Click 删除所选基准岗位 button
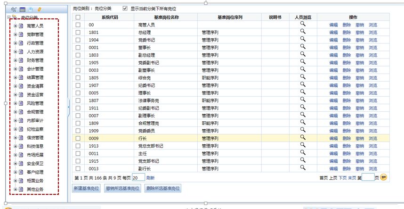Screen dimensions: 404x209 (163, 188)
